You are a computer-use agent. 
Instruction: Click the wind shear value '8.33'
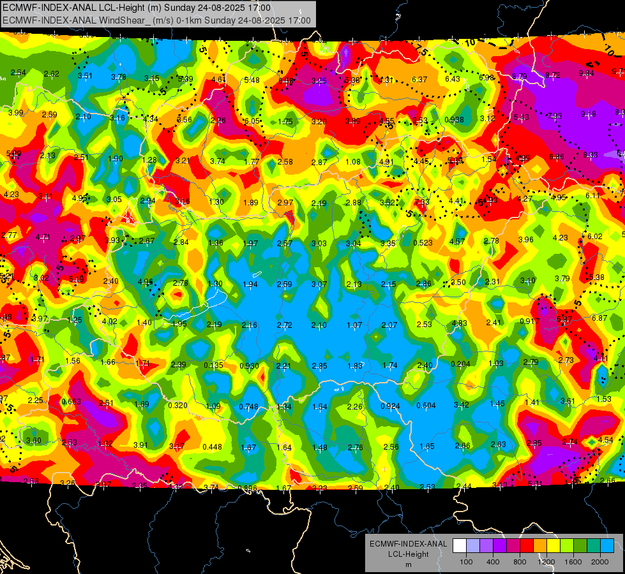click(x=591, y=154)
